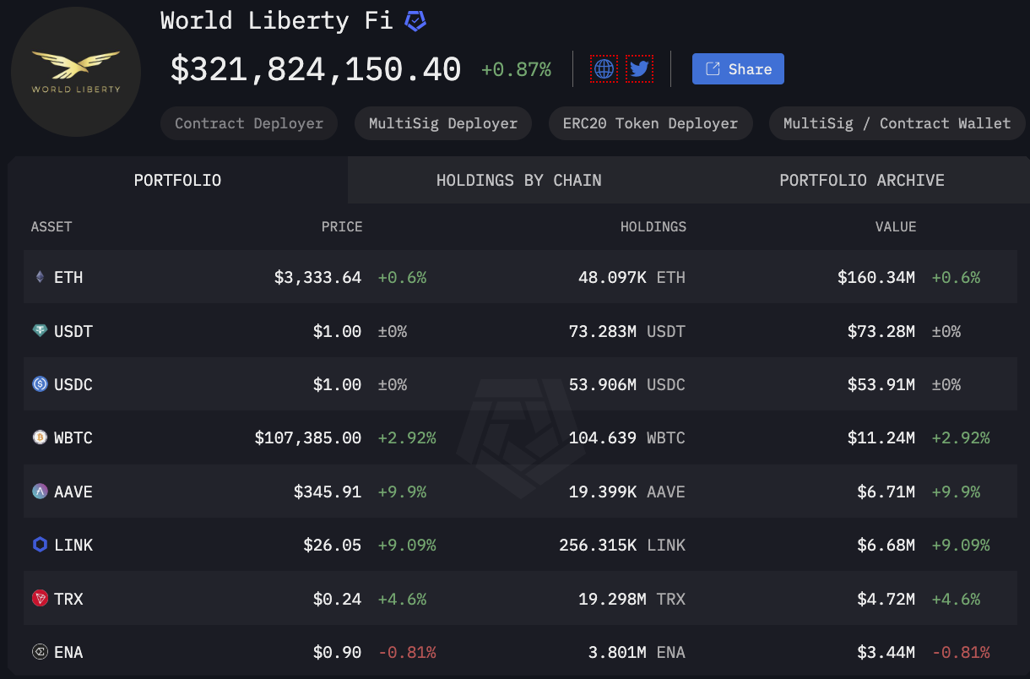
Task: Click the USDT Tether icon
Action: click(40, 331)
